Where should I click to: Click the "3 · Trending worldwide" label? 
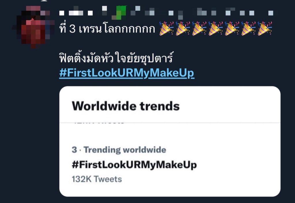tap(119, 150)
